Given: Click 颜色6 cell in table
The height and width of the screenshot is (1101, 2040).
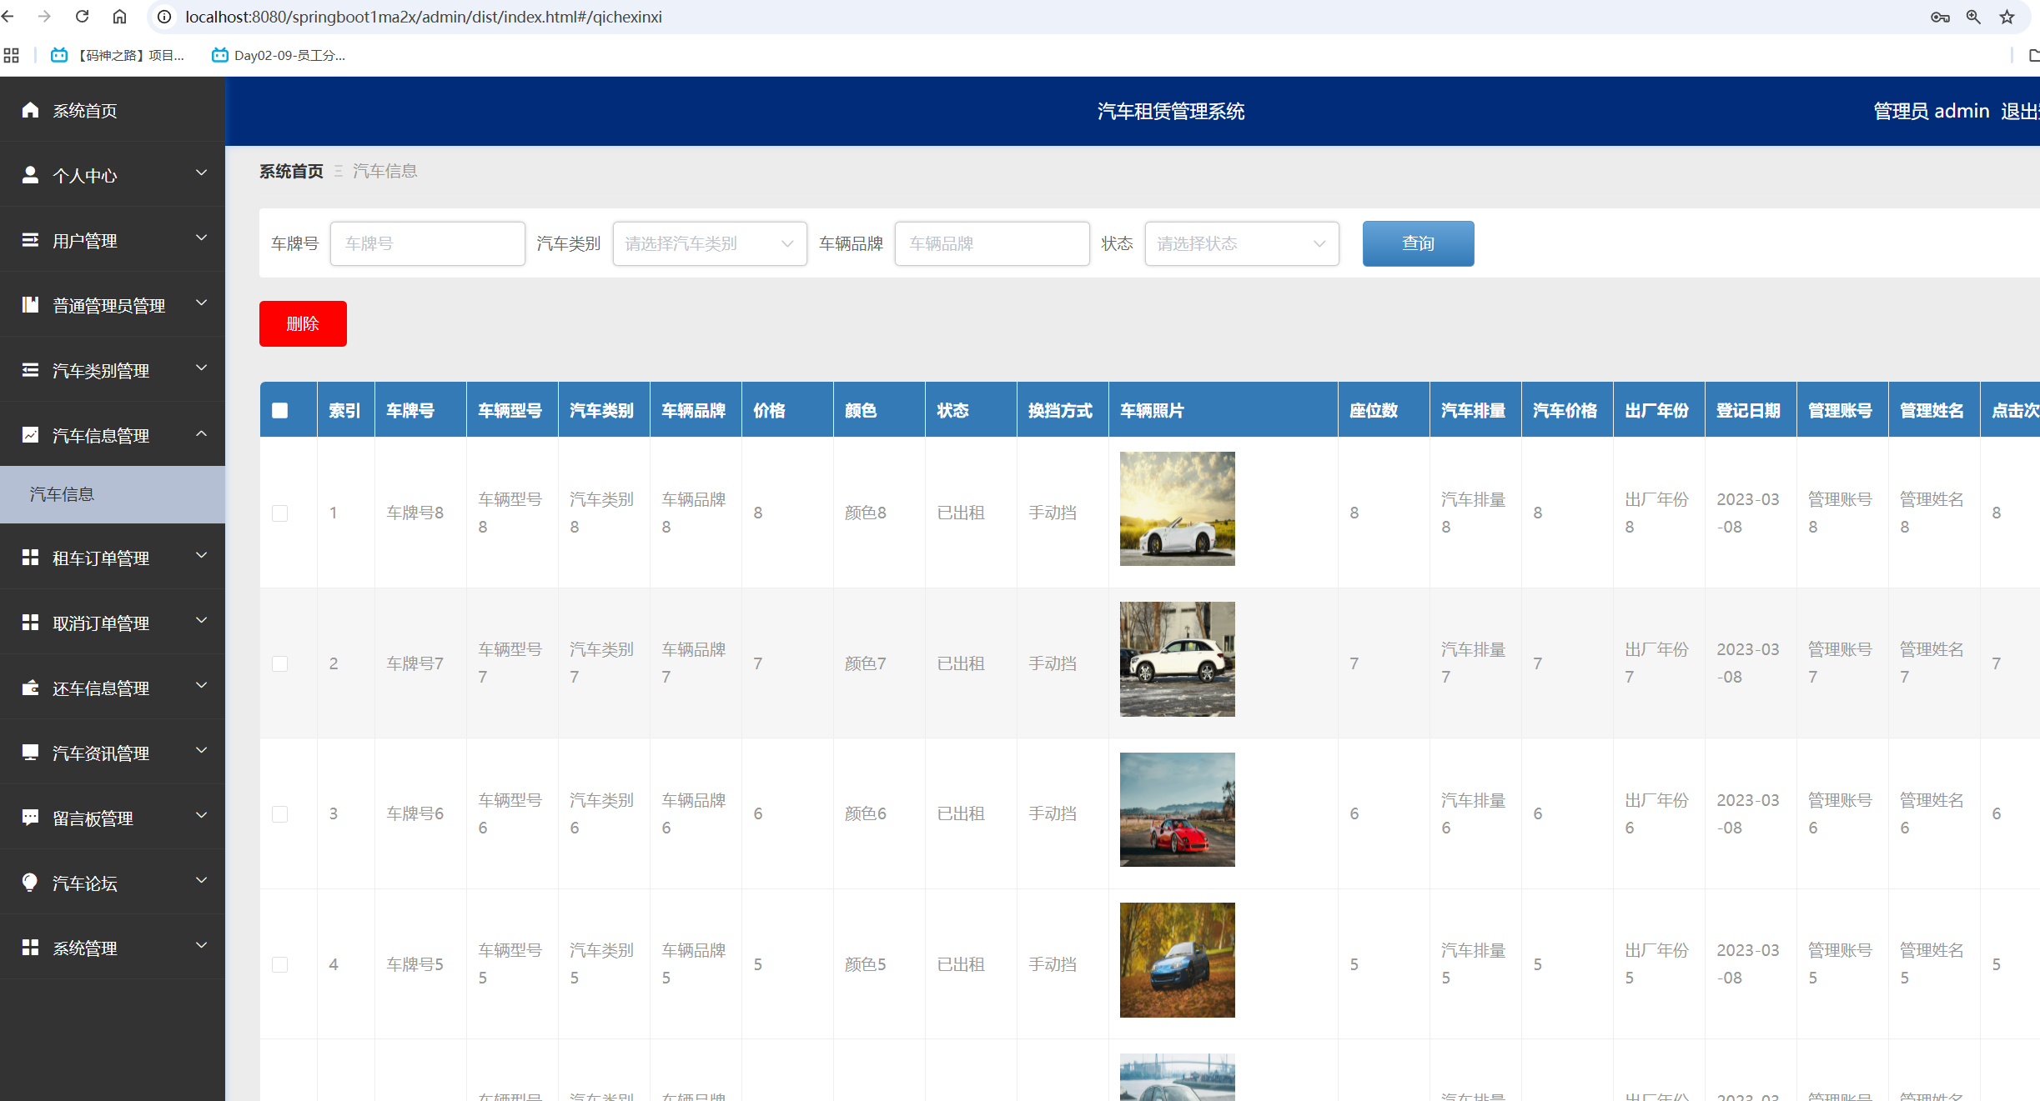Looking at the screenshot, I should (x=866, y=813).
